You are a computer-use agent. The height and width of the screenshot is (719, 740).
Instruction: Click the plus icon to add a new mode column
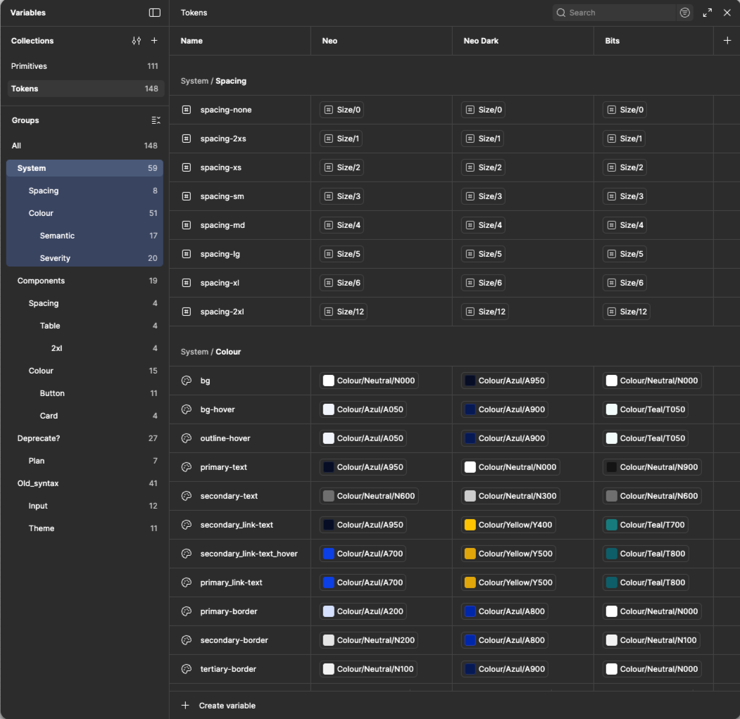pyautogui.click(x=727, y=40)
